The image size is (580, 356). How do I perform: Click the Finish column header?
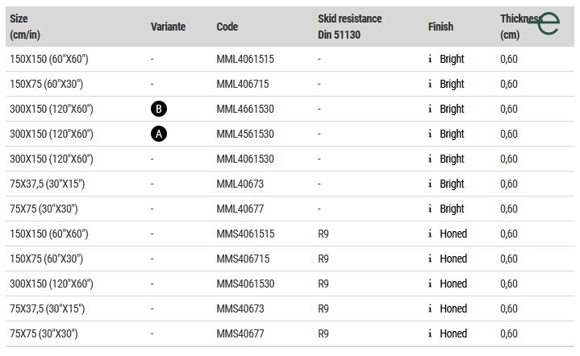click(x=440, y=27)
